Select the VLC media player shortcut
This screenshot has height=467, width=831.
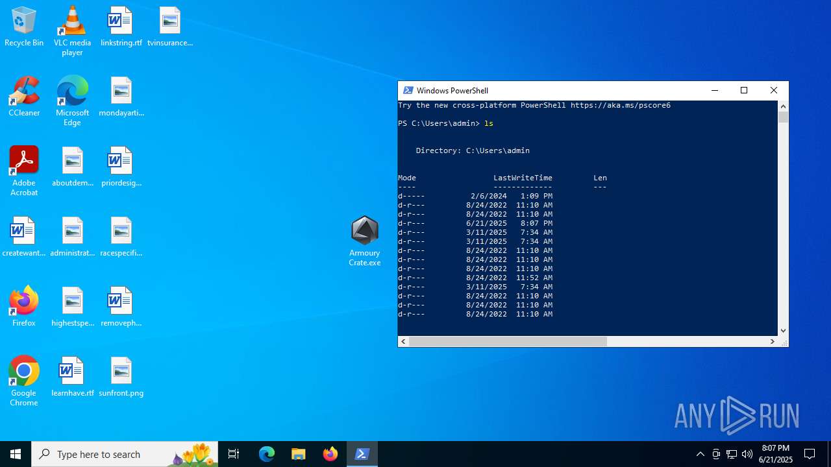[x=72, y=31]
